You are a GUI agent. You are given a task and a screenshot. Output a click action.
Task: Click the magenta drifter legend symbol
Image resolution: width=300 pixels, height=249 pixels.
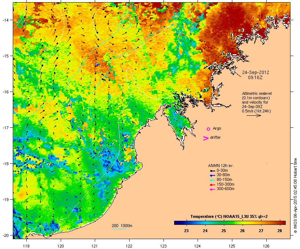click(206, 138)
